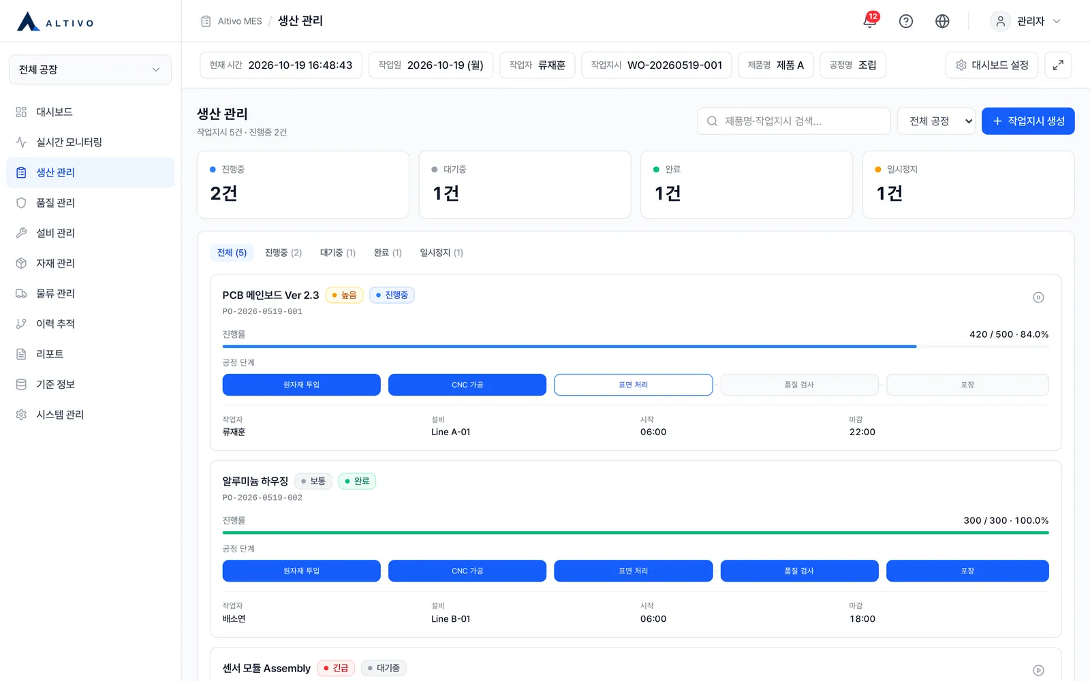The width and height of the screenshot is (1090, 681).
Task: Click the 진행중 2건 summary card
Action: 303,185
